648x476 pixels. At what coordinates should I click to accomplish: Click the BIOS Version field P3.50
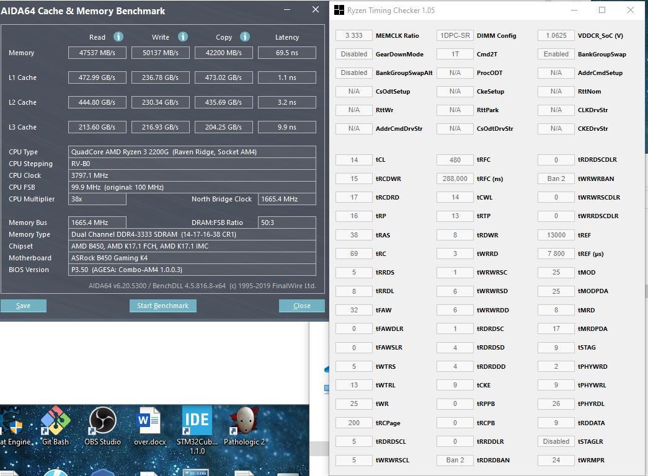tap(192, 270)
